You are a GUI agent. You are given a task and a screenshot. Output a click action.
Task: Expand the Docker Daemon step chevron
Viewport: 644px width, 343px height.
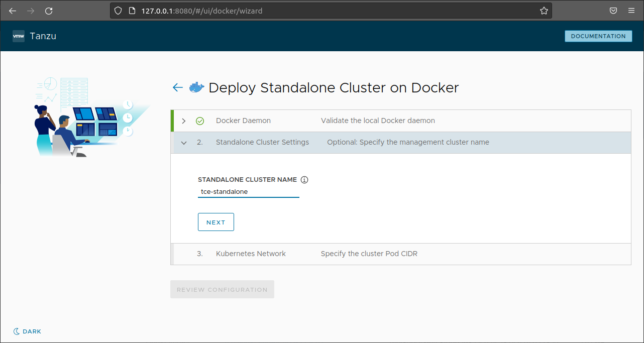[x=184, y=121]
